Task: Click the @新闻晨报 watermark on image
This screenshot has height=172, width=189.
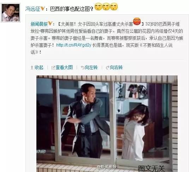Action: coord(107,167)
